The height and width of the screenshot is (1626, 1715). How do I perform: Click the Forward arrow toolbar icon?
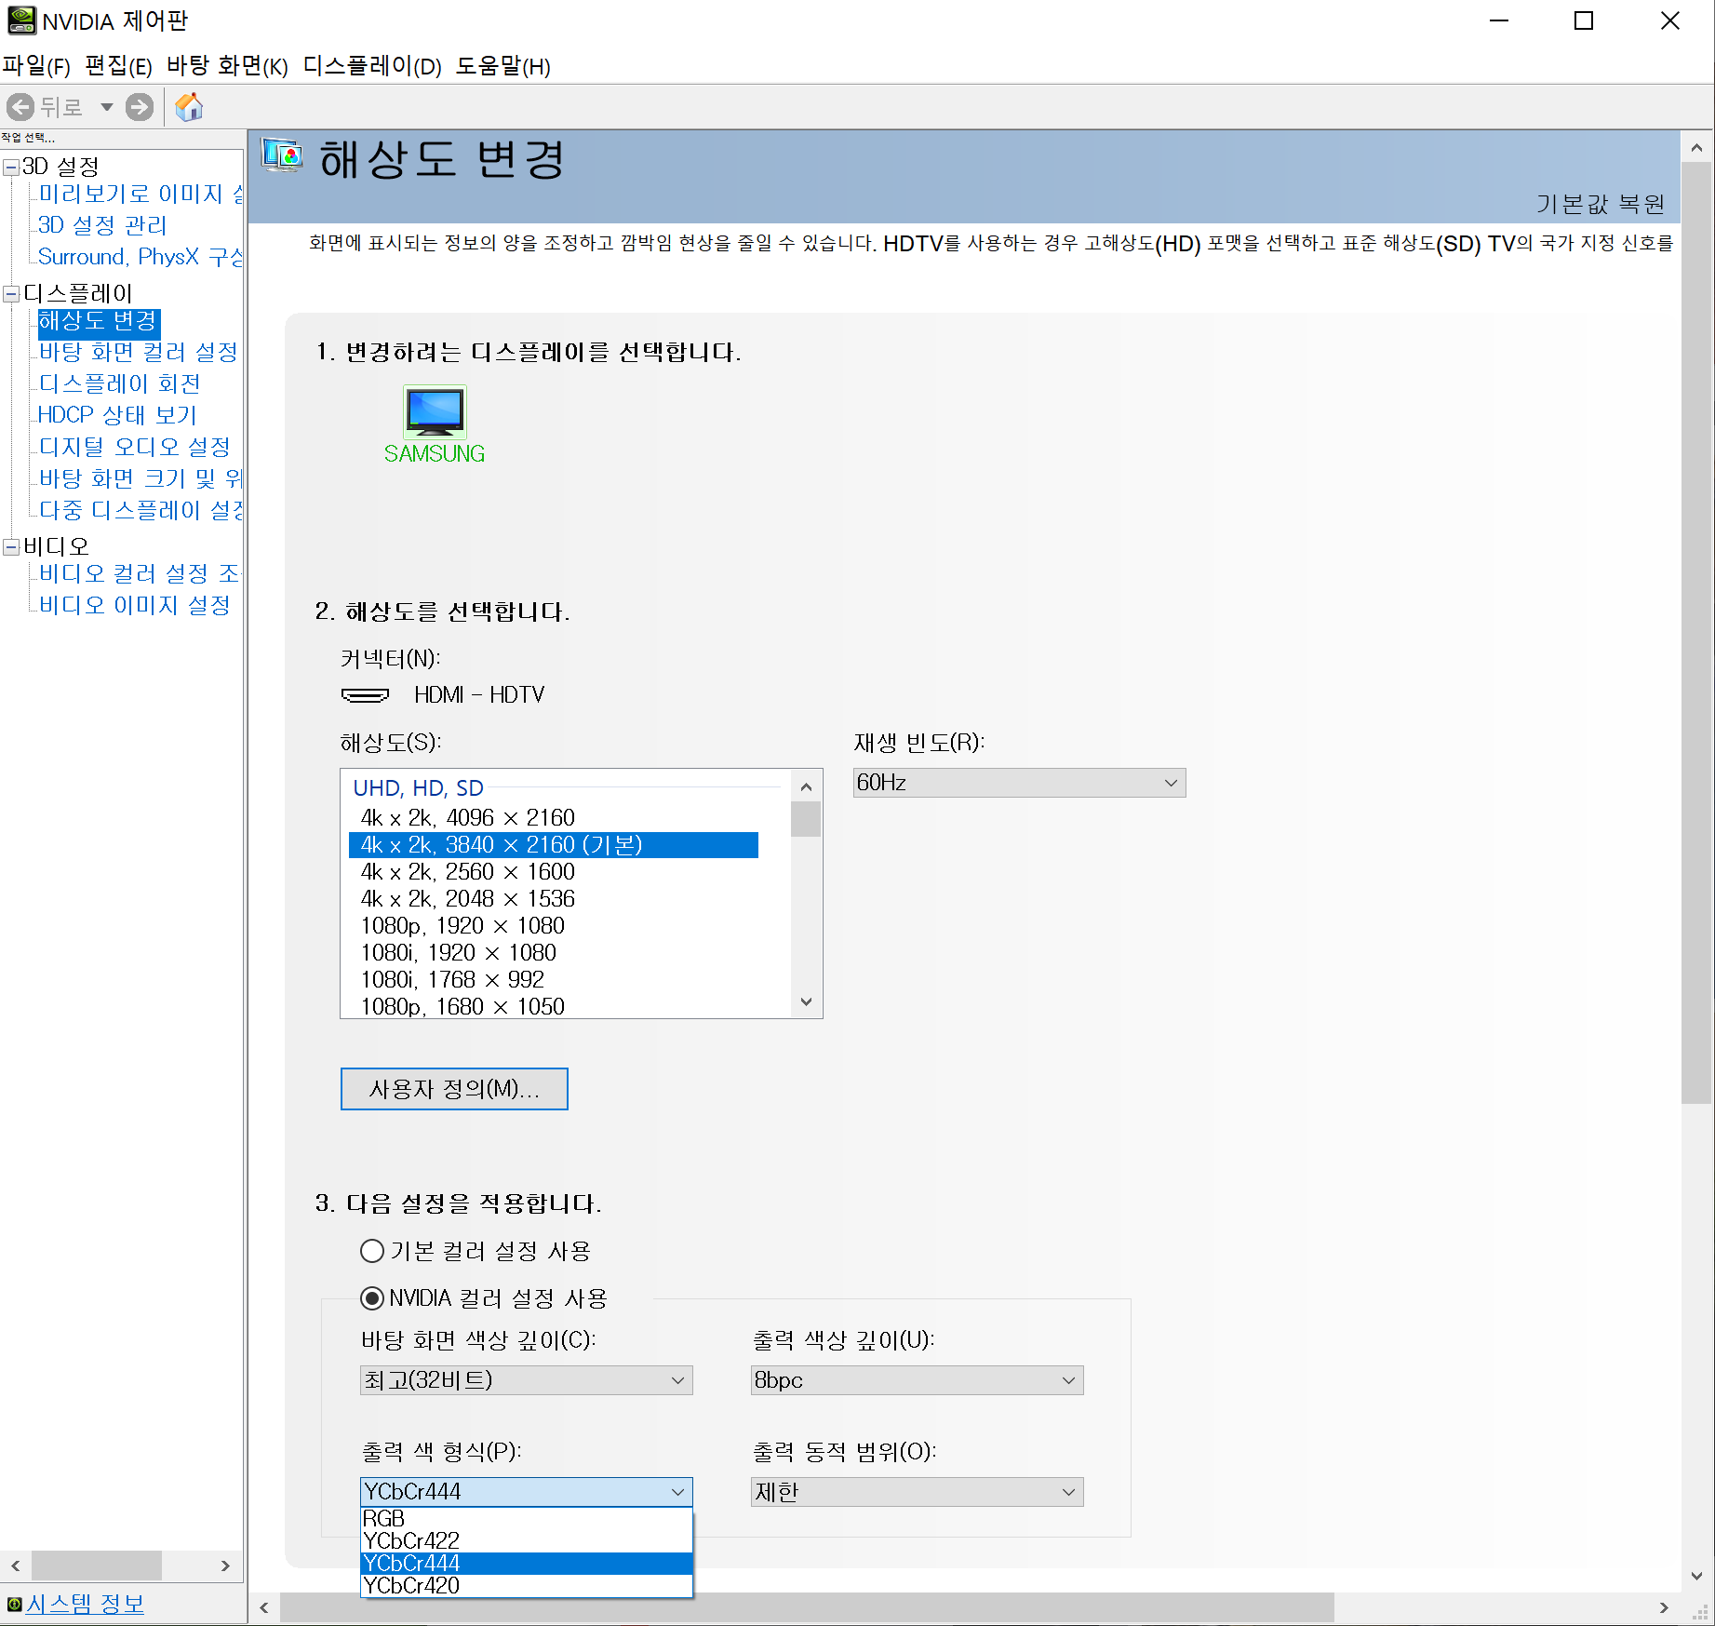point(140,107)
